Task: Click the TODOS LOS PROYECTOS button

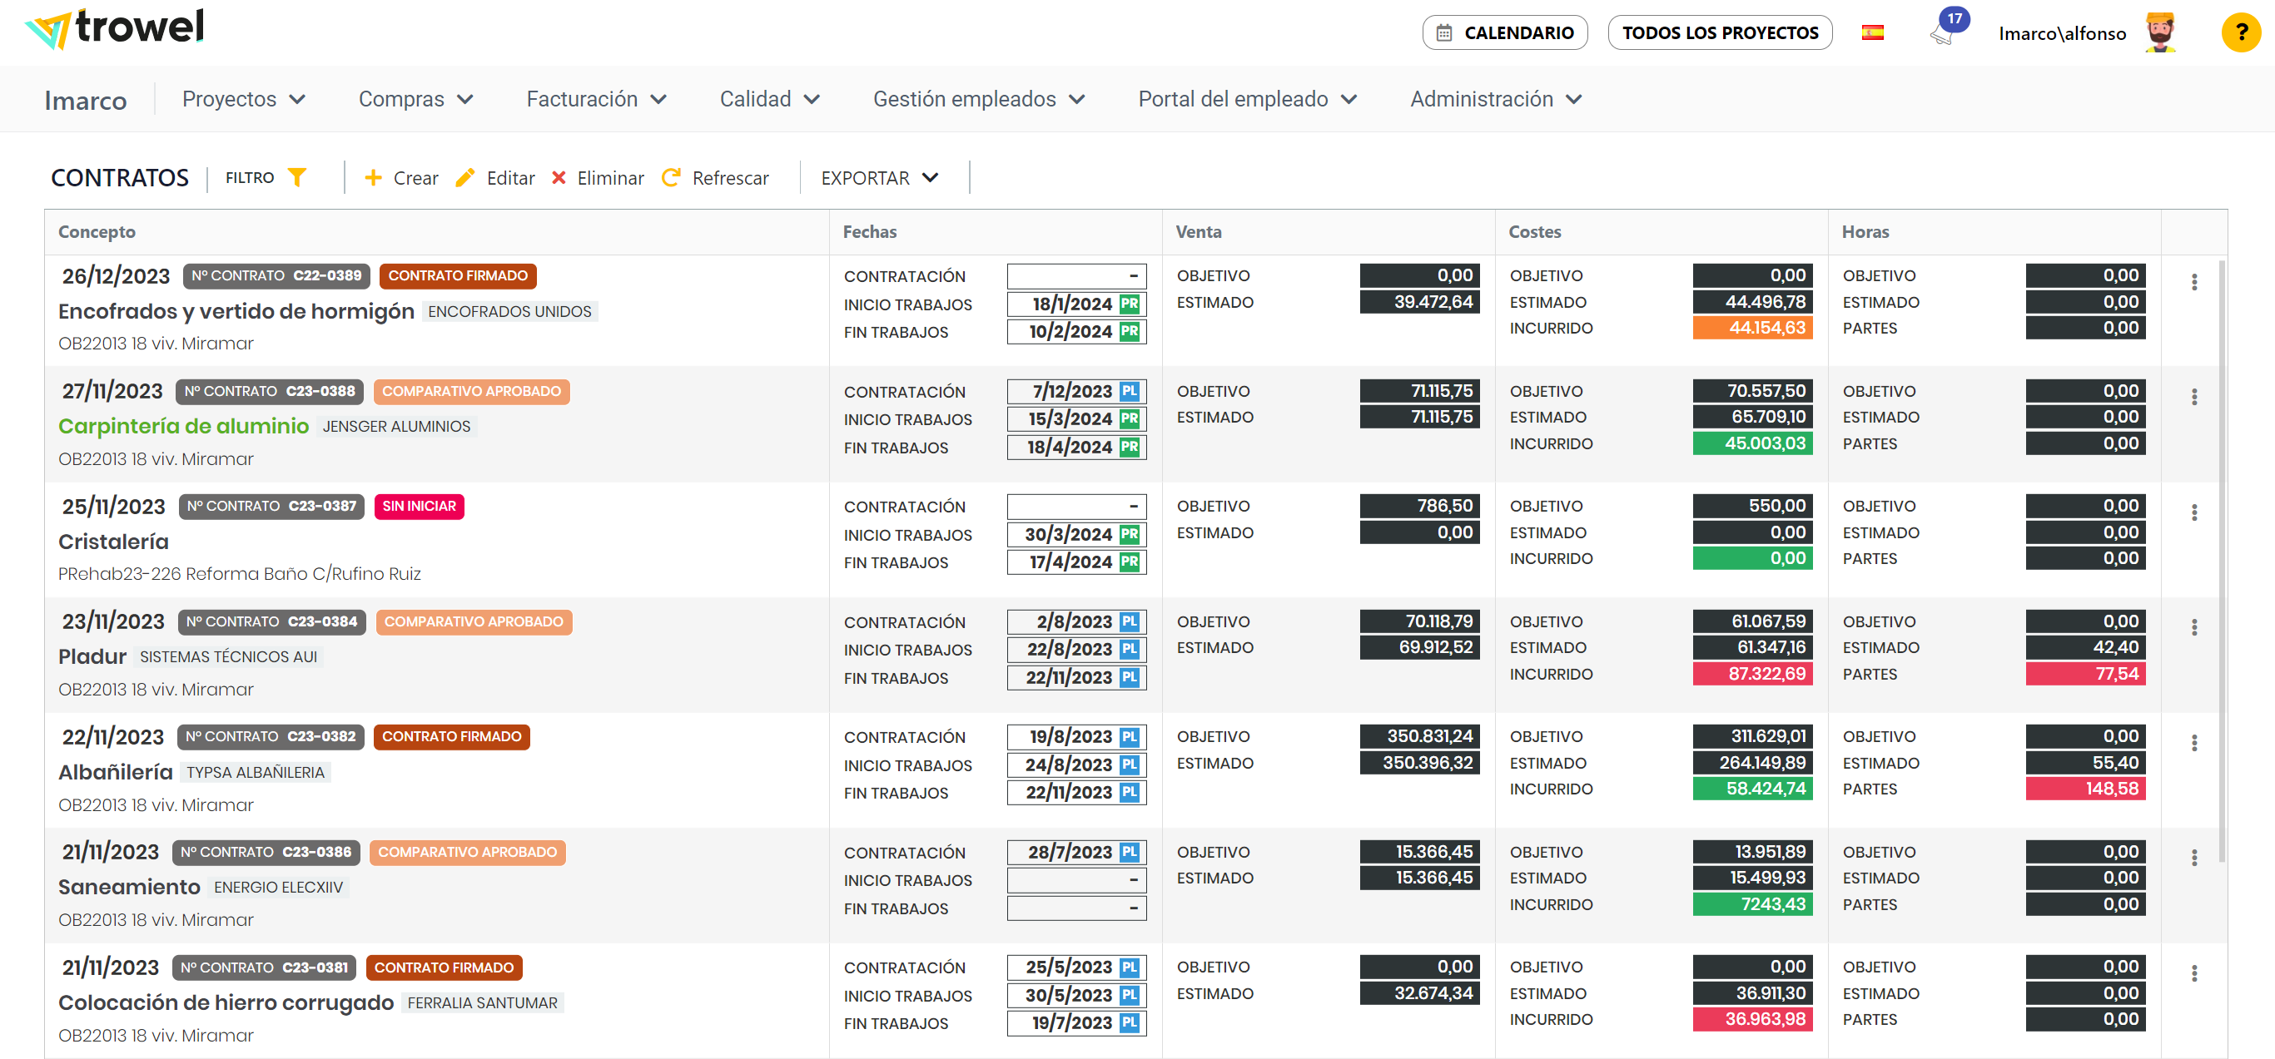Action: (x=1719, y=32)
